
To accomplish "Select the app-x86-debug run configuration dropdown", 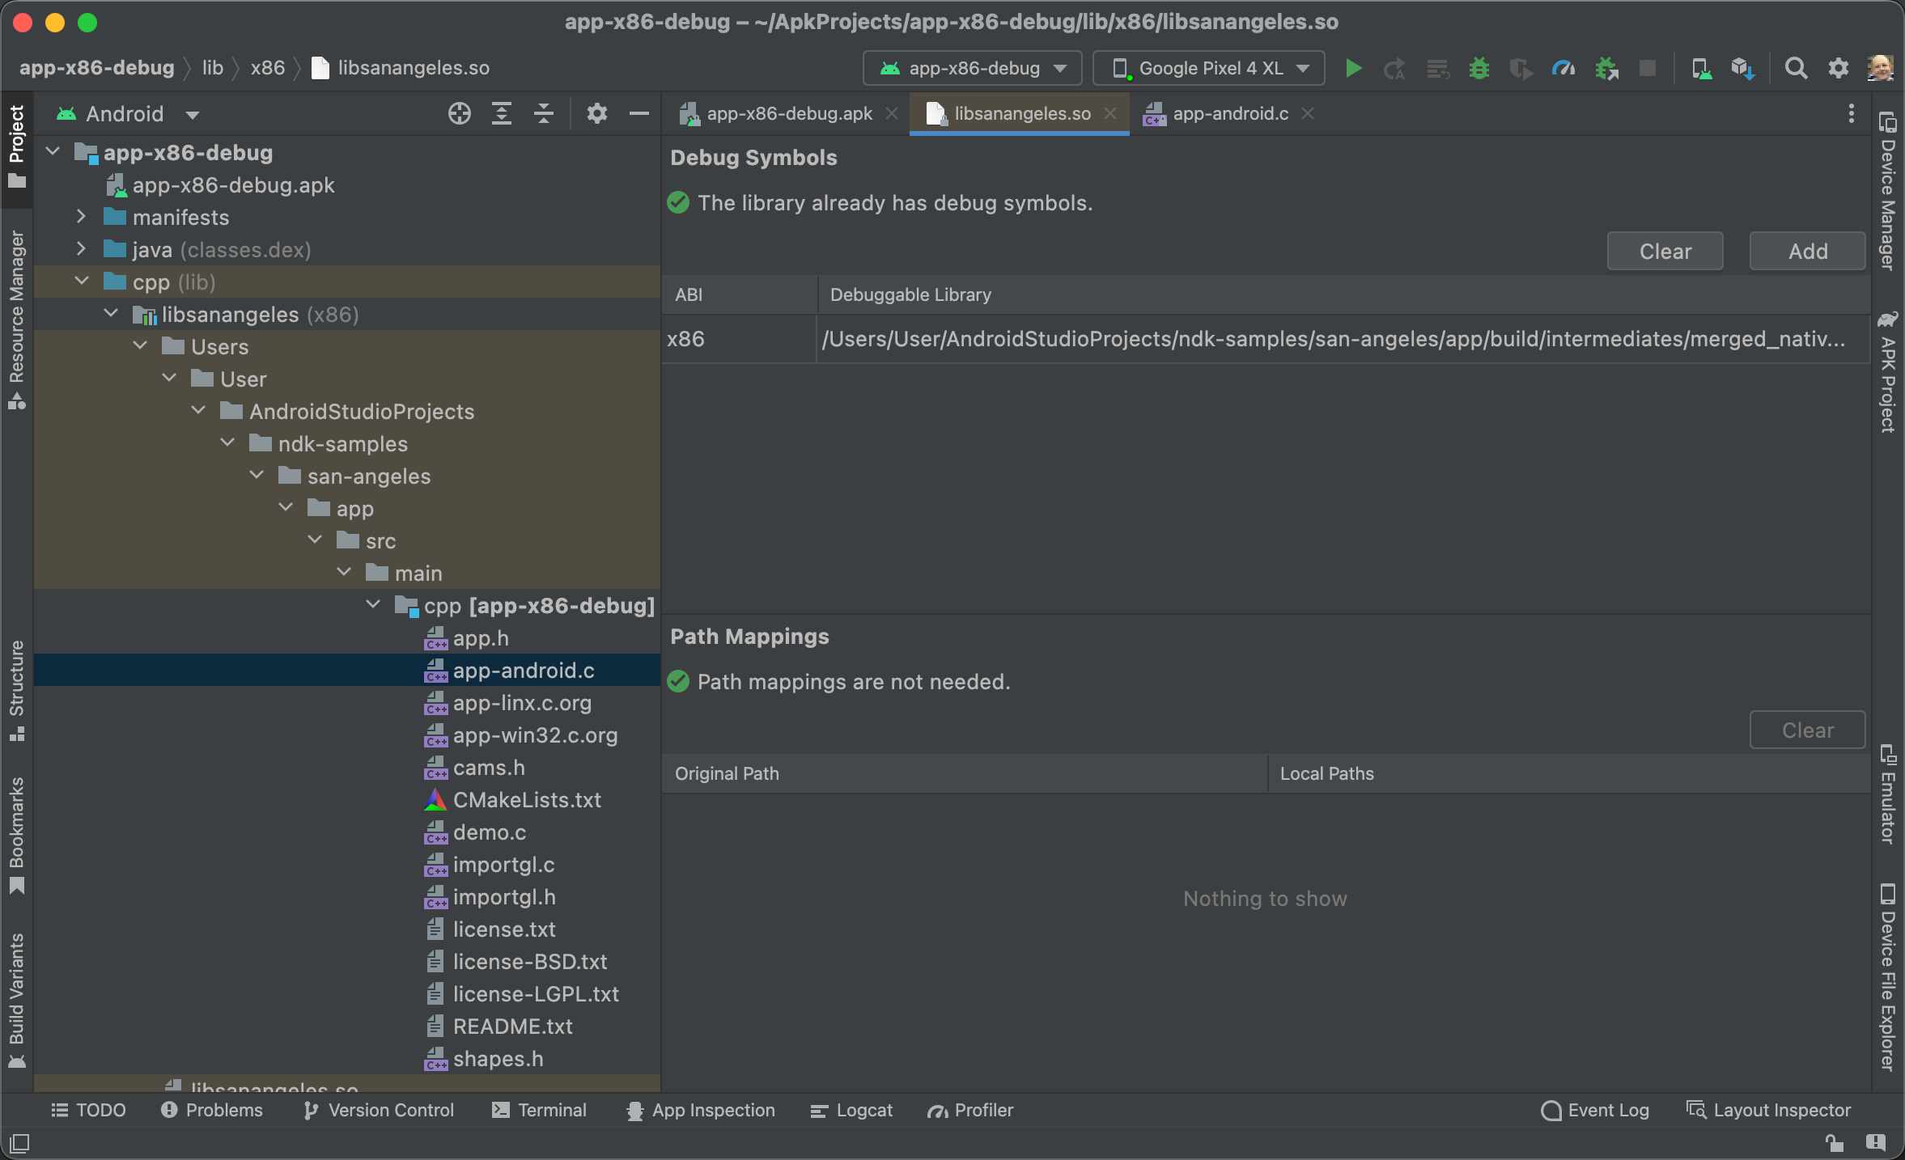I will (x=970, y=66).
